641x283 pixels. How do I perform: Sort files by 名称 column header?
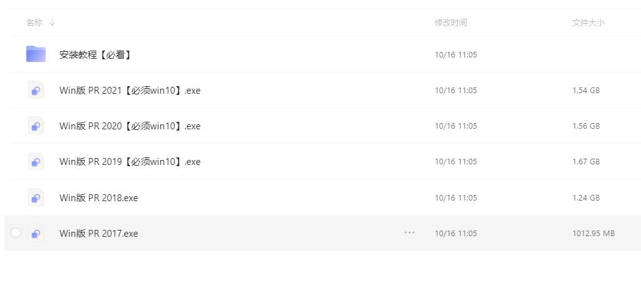[34, 22]
